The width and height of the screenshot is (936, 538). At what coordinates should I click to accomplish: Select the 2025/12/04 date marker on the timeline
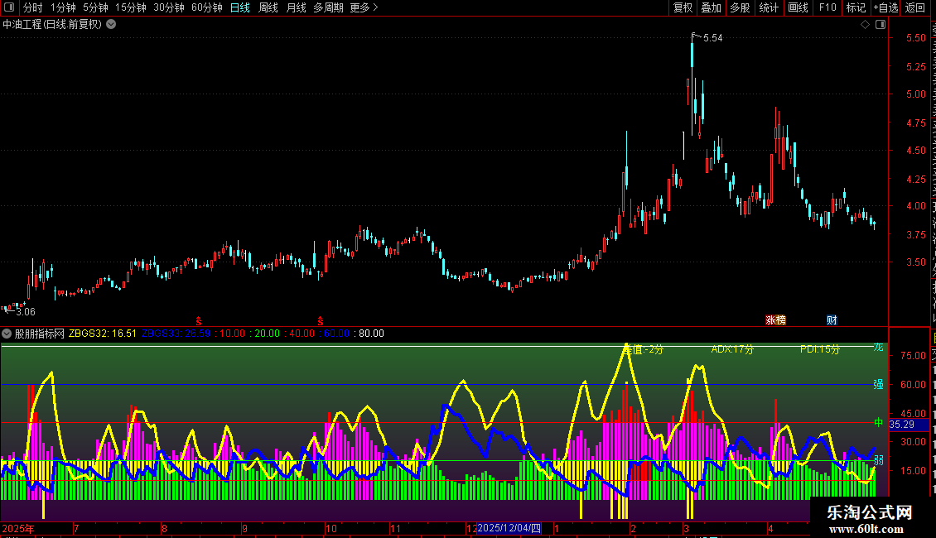[x=509, y=528]
